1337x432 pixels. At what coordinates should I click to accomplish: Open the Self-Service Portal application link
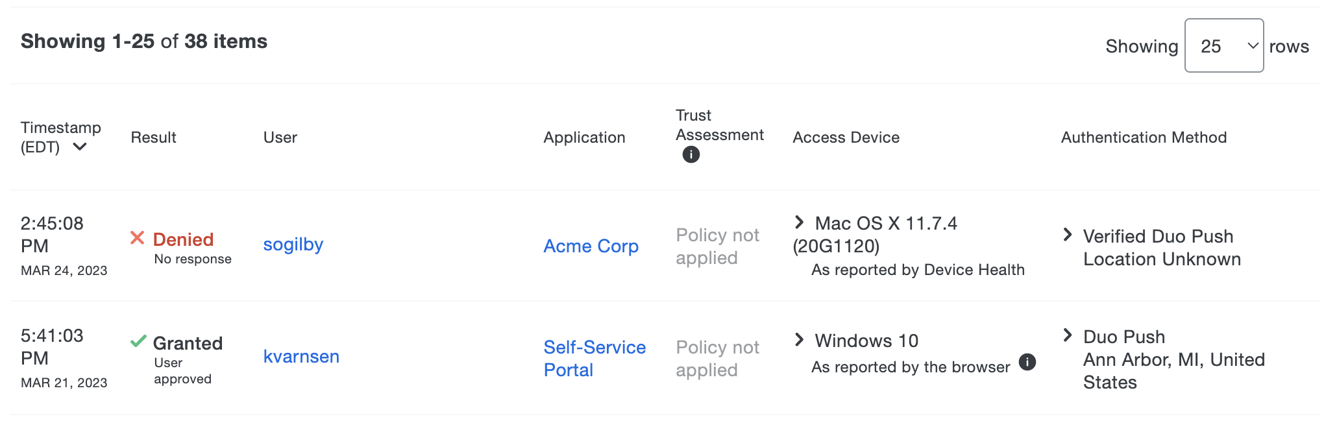593,358
